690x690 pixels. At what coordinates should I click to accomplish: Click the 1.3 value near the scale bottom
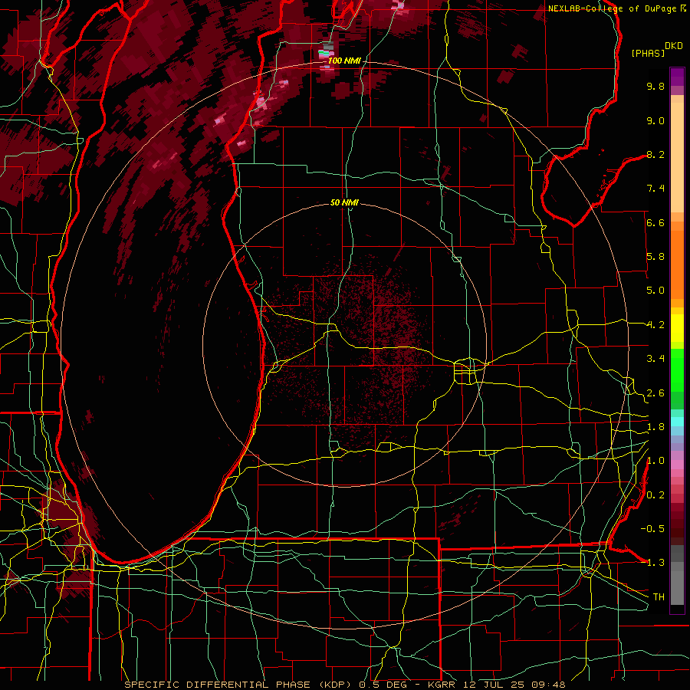pos(655,563)
